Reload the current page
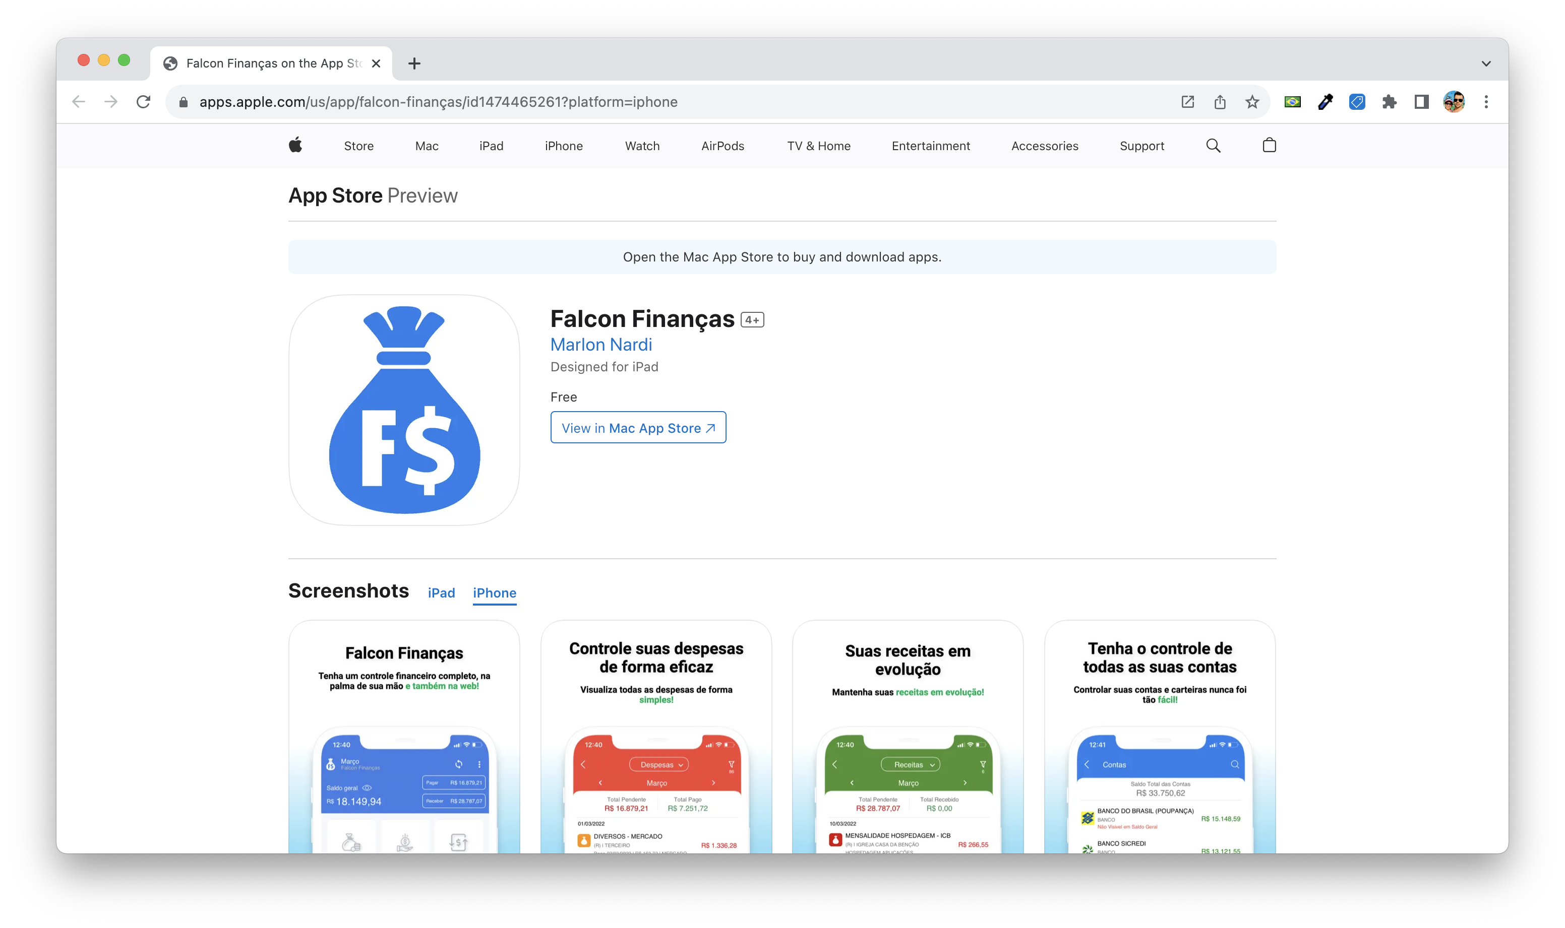 click(x=143, y=102)
